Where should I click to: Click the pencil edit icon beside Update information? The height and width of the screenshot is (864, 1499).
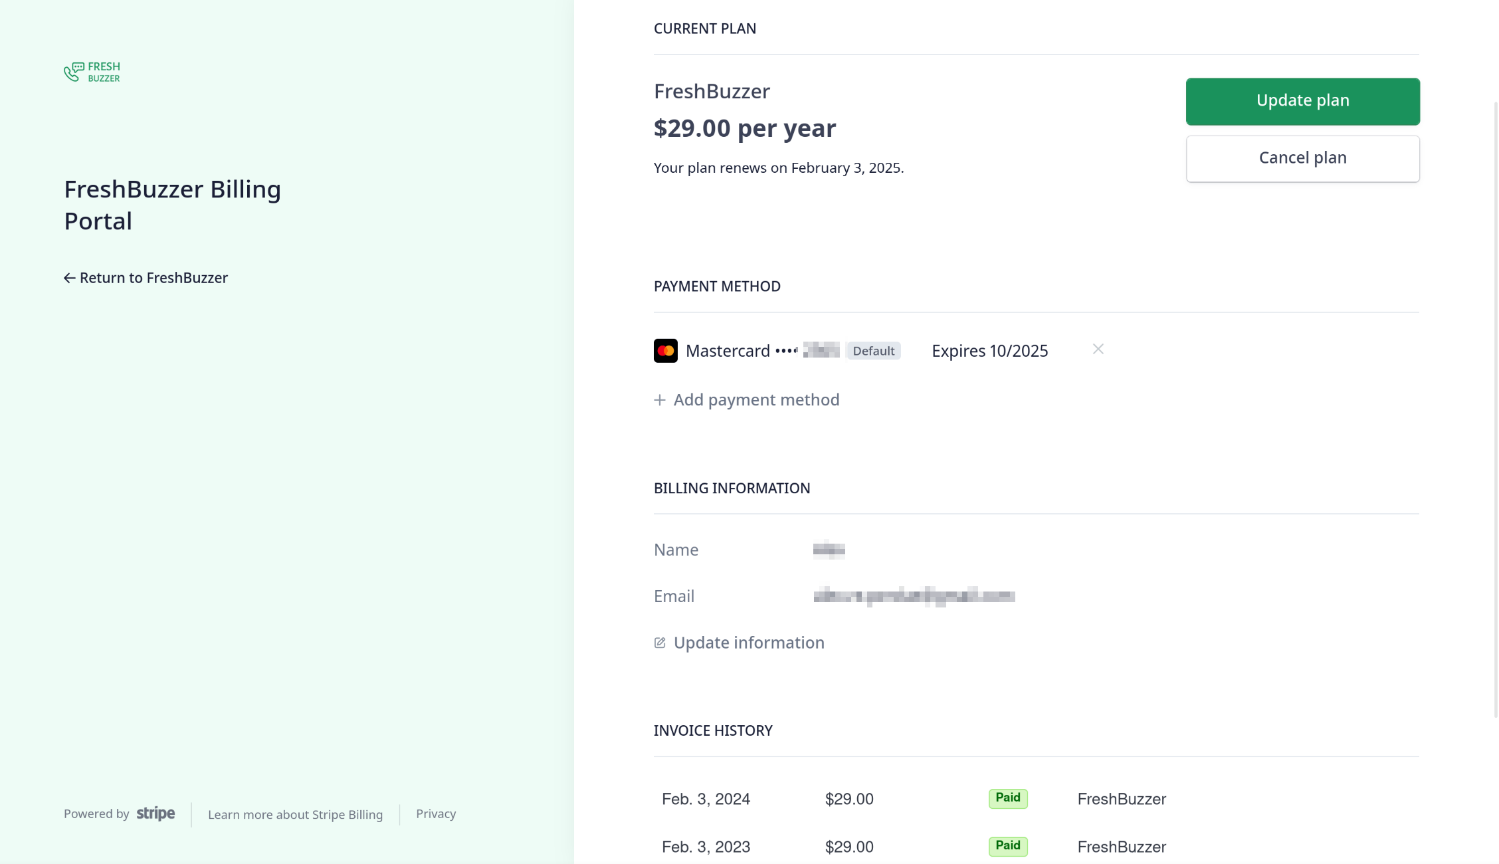pos(659,643)
